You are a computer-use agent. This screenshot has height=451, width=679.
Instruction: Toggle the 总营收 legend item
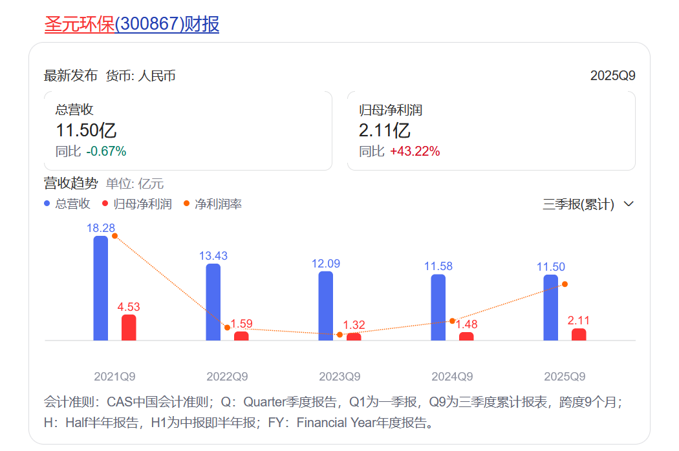(67, 204)
